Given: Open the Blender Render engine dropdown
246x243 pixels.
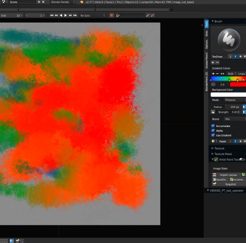Looking at the screenshot, I should point(63,2).
